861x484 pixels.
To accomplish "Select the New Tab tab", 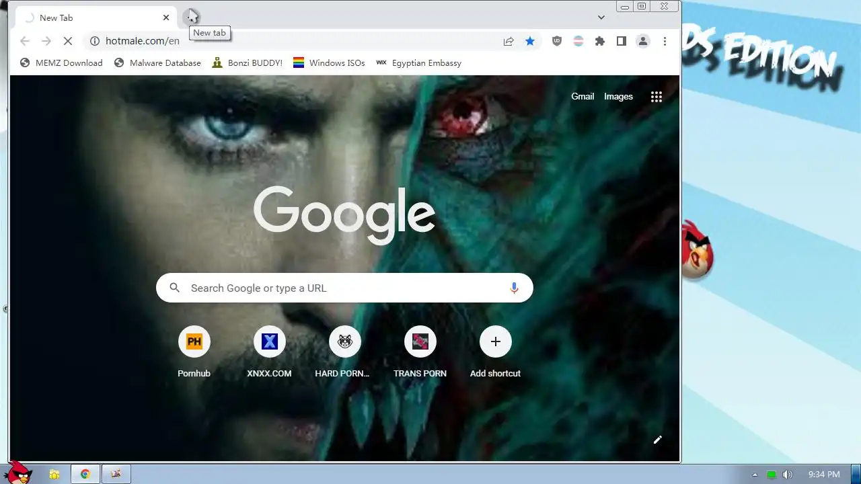I will click(94, 17).
